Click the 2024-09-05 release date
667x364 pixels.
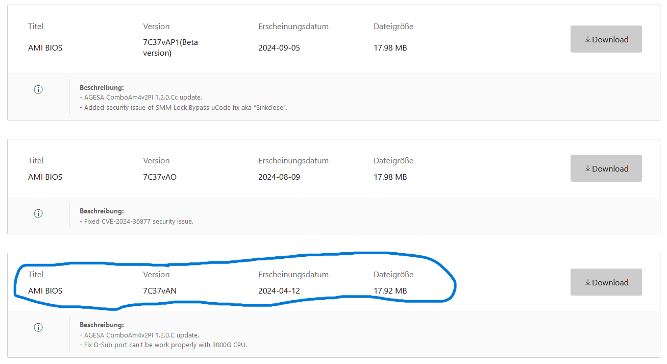click(279, 48)
